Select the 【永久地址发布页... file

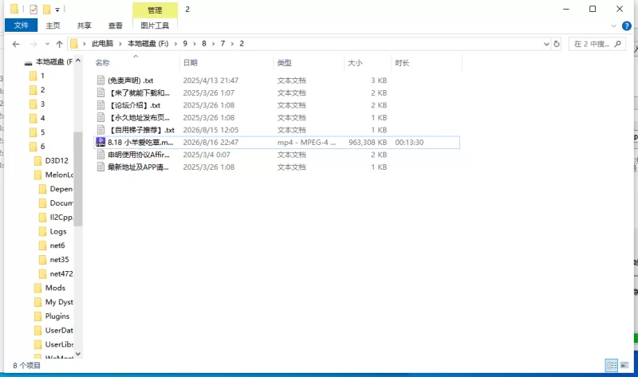(139, 117)
